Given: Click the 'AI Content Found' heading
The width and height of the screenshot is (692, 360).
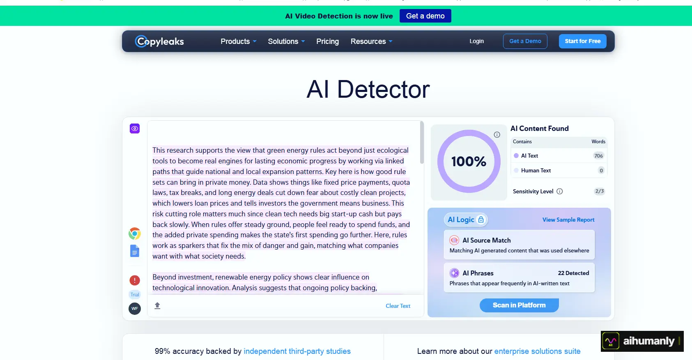Looking at the screenshot, I should coord(540,128).
